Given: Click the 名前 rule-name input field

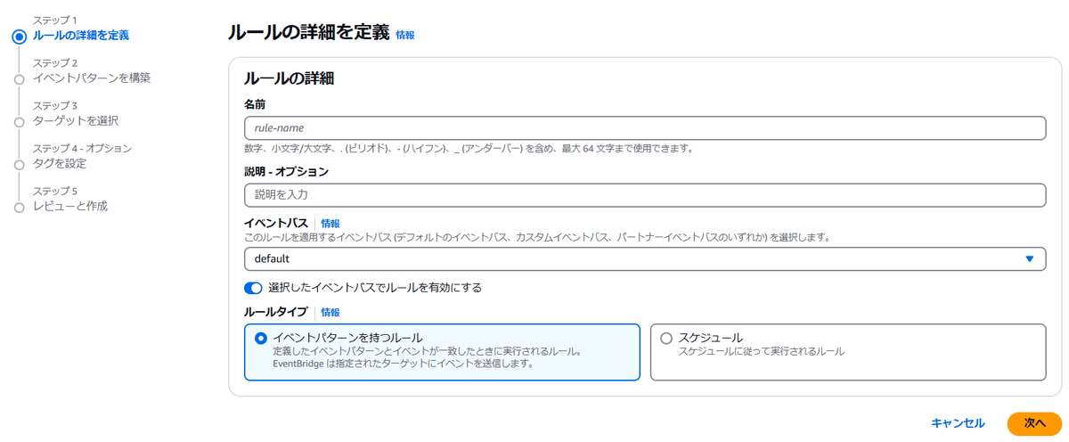Looking at the screenshot, I should pyautogui.click(x=644, y=128).
